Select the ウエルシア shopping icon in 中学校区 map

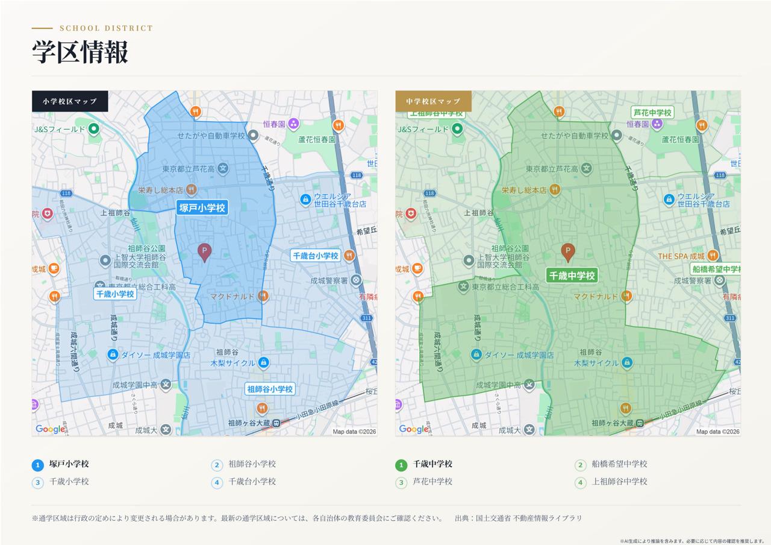tap(669, 199)
